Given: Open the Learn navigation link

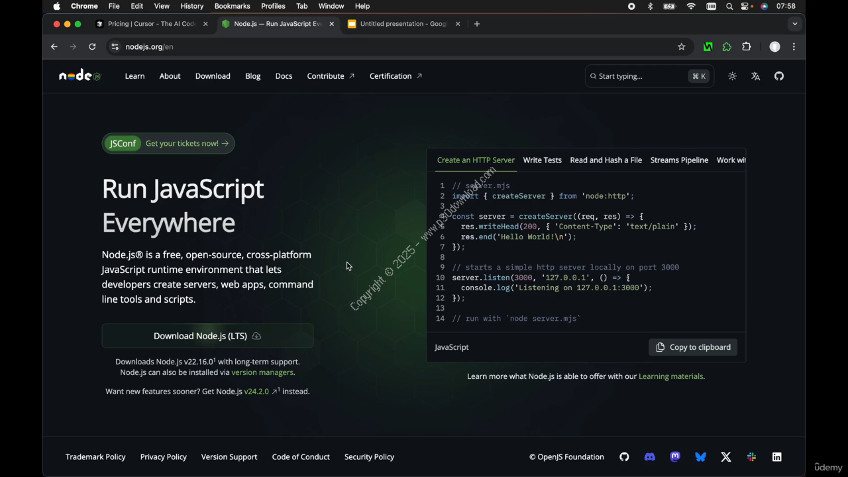Looking at the screenshot, I should (x=134, y=76).
